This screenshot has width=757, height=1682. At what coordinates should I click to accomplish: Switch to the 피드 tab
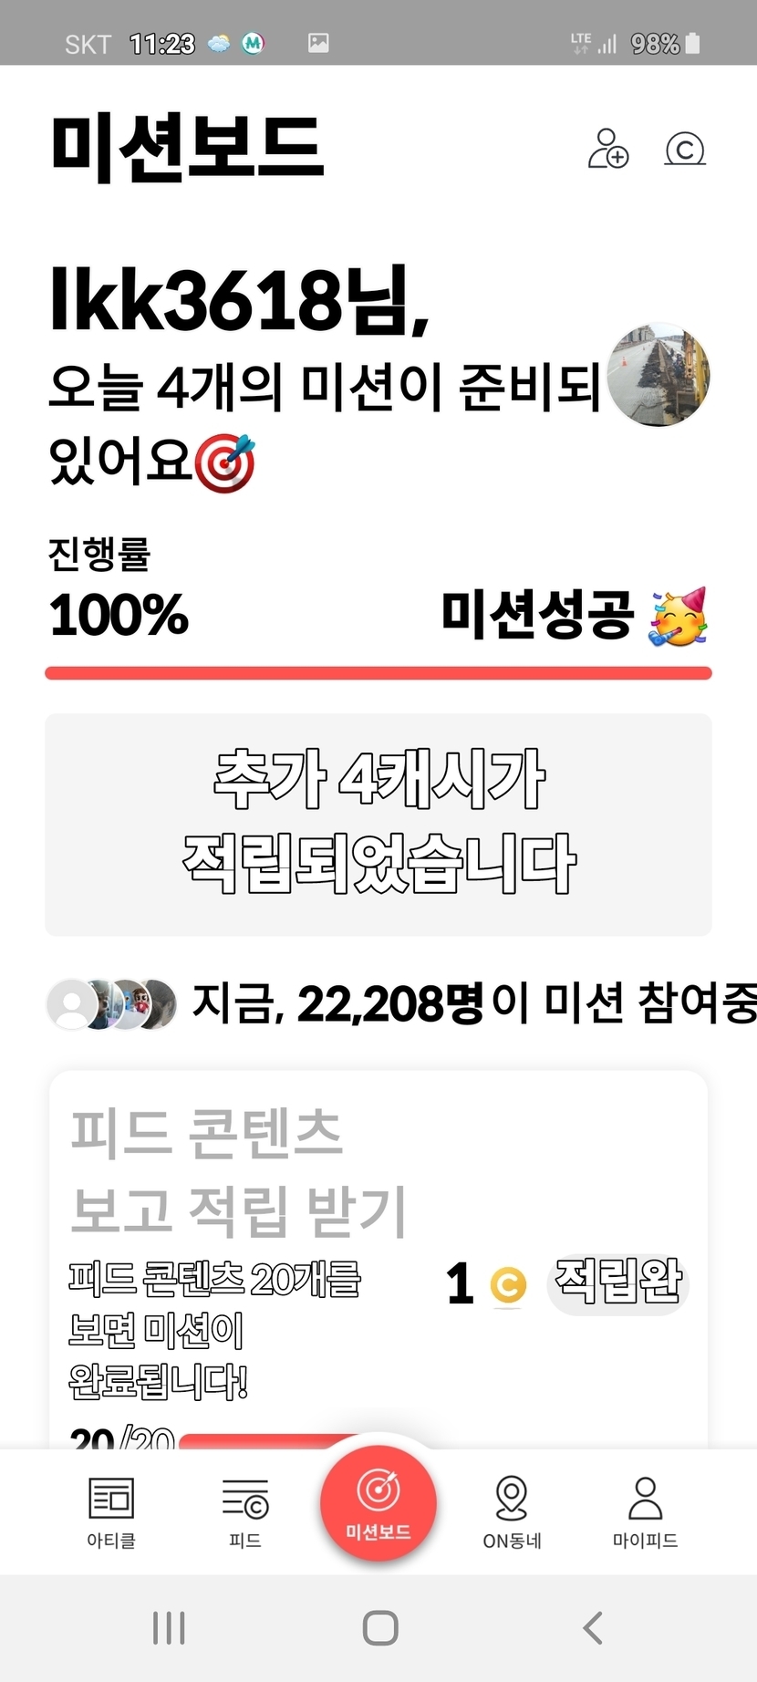coord(245,1512)
